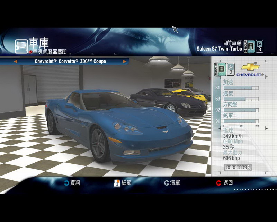Click the 加速 acceleration stat bar
277x222 pixels.
click(241, 88)
